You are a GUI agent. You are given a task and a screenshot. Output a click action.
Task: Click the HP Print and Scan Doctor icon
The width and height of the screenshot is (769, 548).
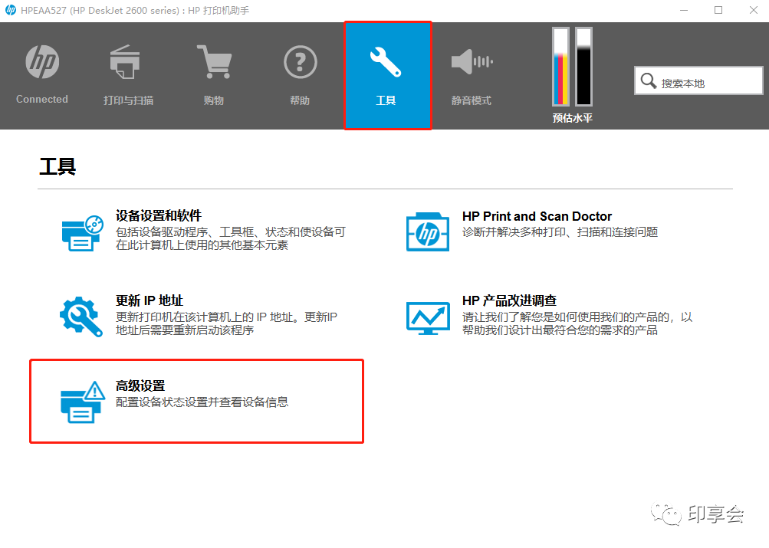click(x=428, y=231)
